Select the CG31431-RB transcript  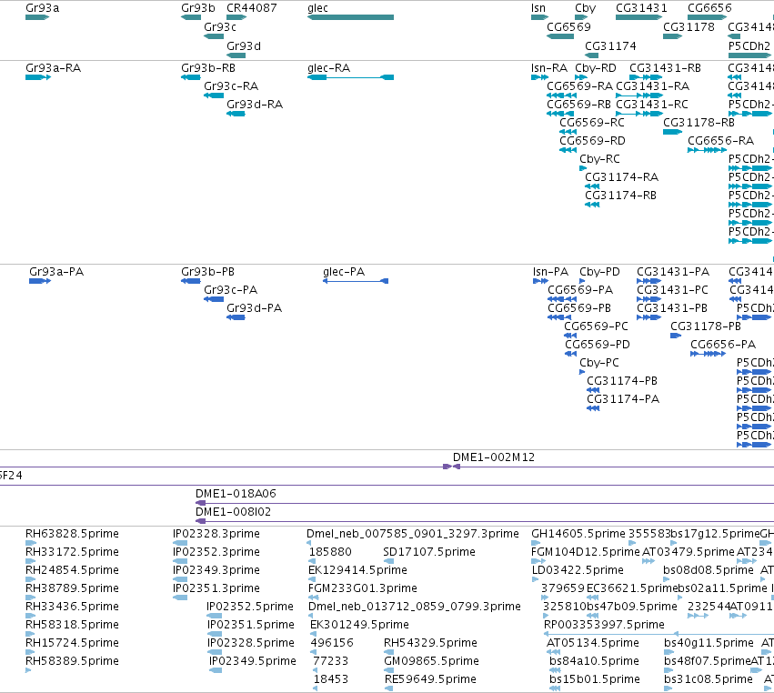pos(665,68)
